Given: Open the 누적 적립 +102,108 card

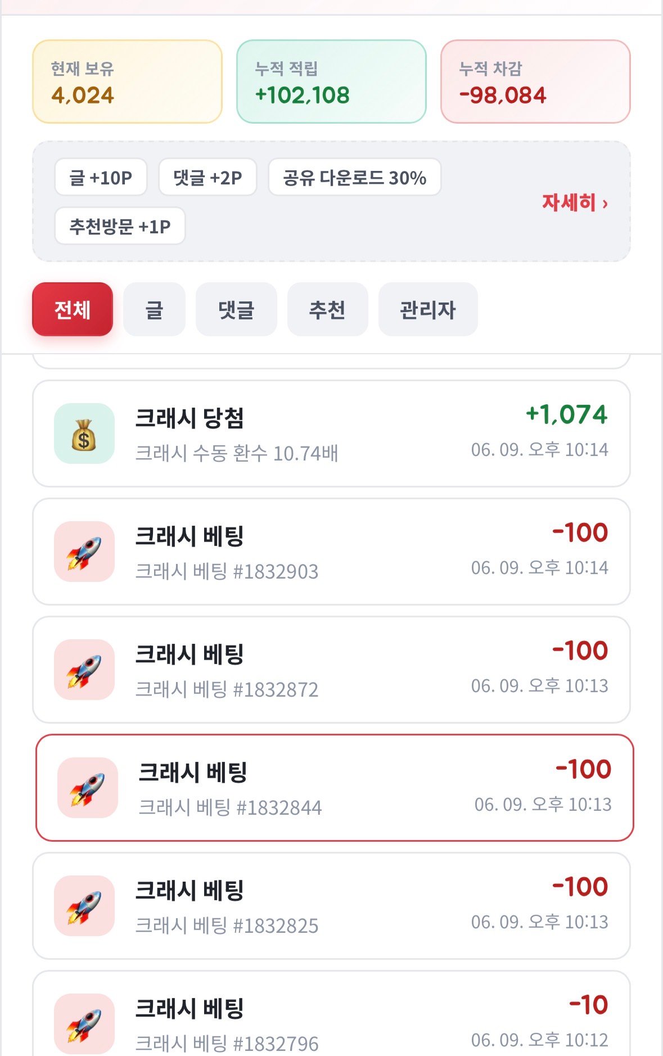Looking at the screenshot, I should [331, 82].
